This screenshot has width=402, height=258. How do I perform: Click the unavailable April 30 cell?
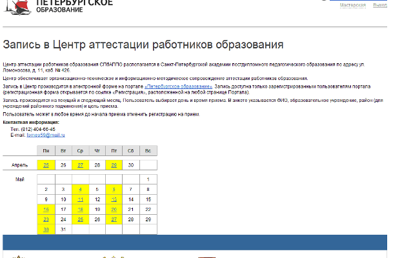(131, 165)
